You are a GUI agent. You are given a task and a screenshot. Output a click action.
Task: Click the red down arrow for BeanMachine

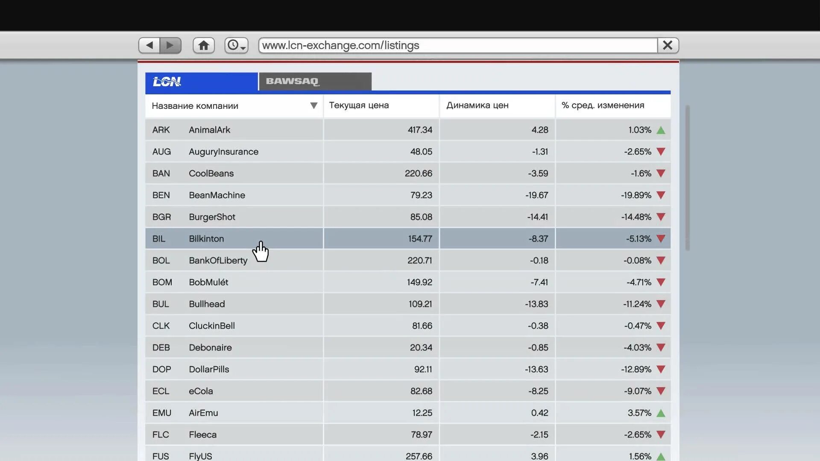tap(661, 195)
